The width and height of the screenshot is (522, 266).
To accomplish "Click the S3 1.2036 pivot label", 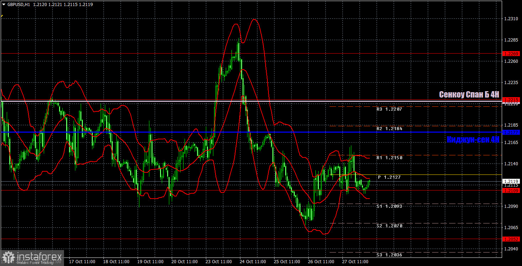I will pos(389,255).
